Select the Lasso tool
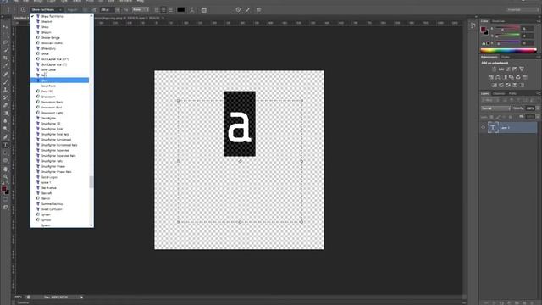 [5, 42]
